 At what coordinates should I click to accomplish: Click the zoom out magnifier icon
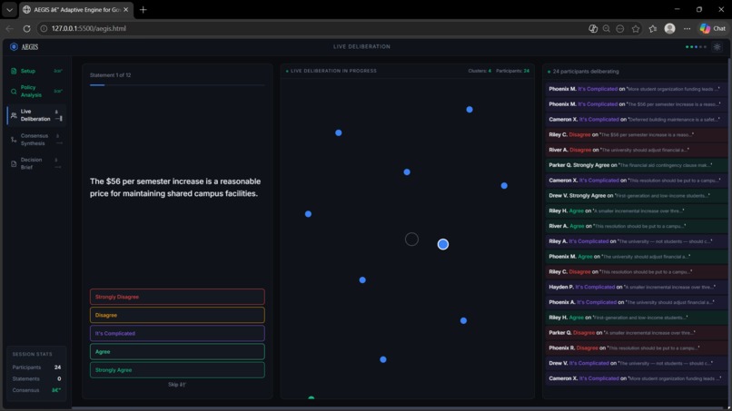click(x=607, y=28)
